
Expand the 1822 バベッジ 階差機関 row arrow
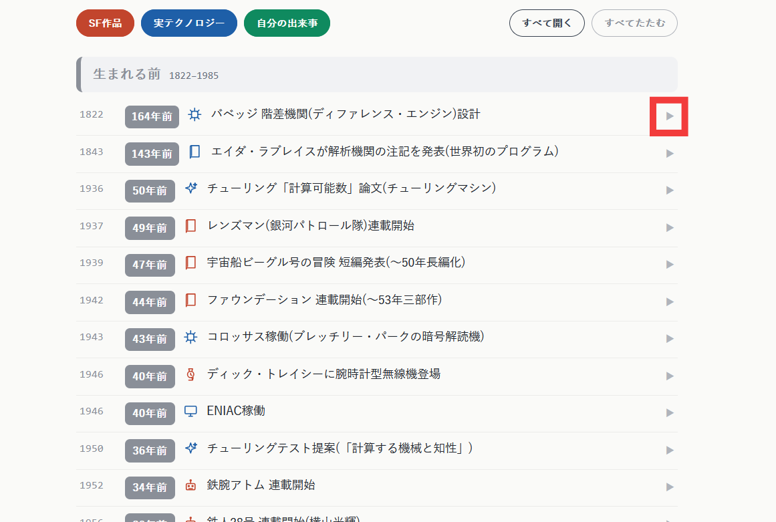click(670, 116)
